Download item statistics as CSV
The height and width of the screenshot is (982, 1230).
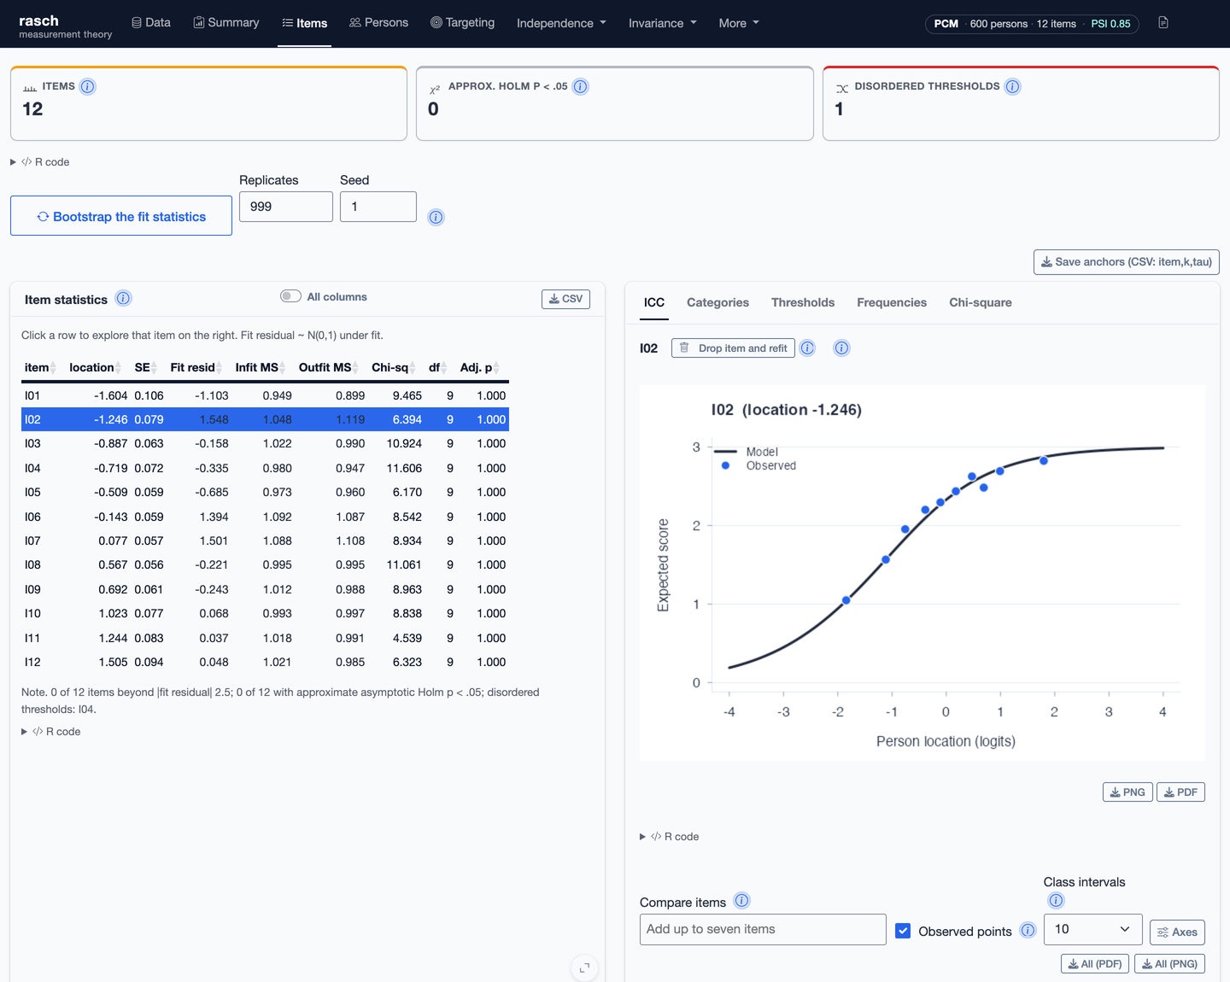pos(565,299)
